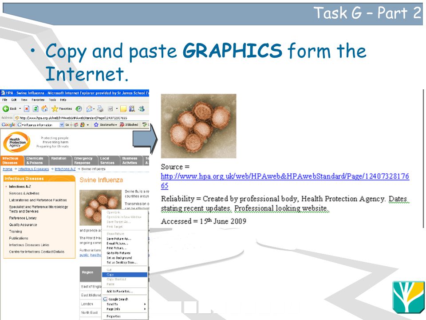Screen dimensions: 426x320
Task: Click the Refresh page icon
Action: click(x=35, y=109)
